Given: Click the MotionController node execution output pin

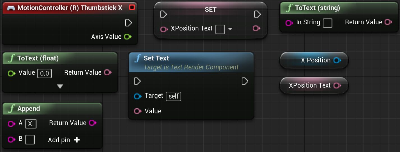Looking at the screenshot, I should pos(128,23).
